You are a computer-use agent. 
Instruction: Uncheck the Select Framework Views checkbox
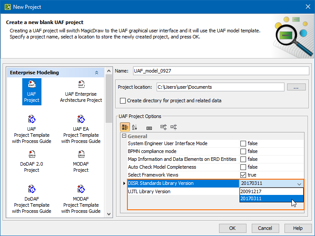pos(243,175)
